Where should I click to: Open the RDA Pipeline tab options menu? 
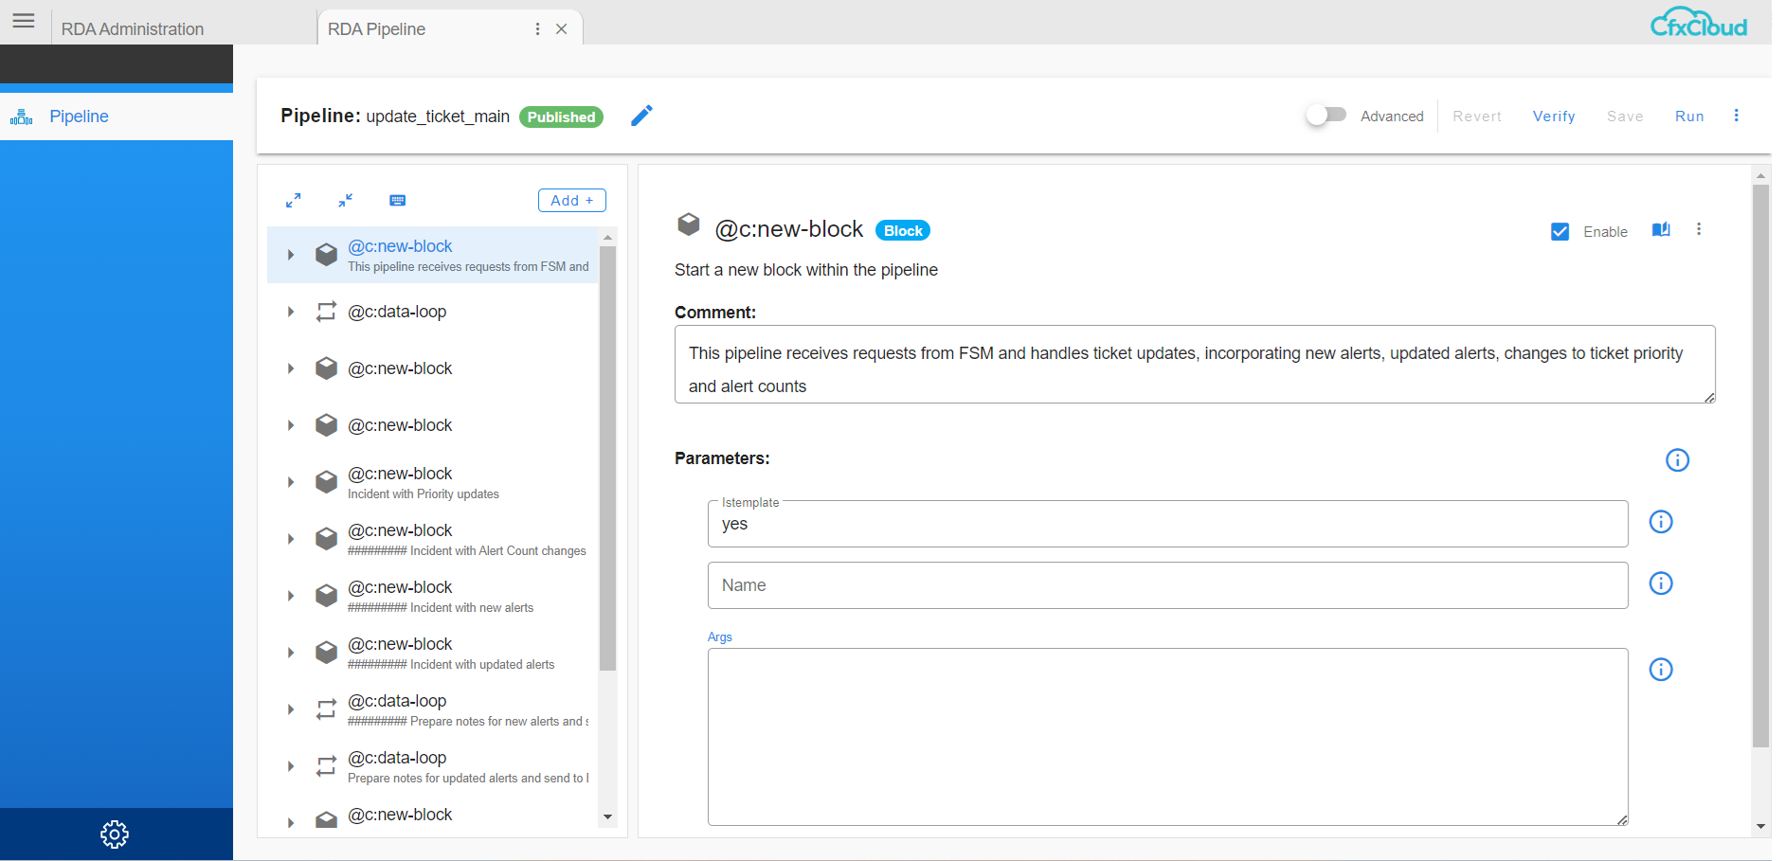pos(537,28)
